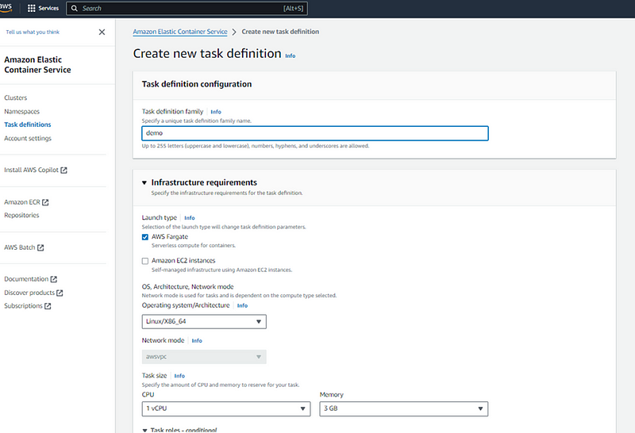Click the Amazon ECR external link icon
The image size is (635, 433).
[45, 202]
